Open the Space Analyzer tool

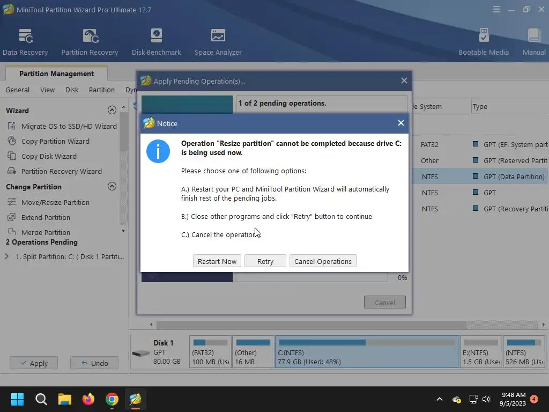218,42
